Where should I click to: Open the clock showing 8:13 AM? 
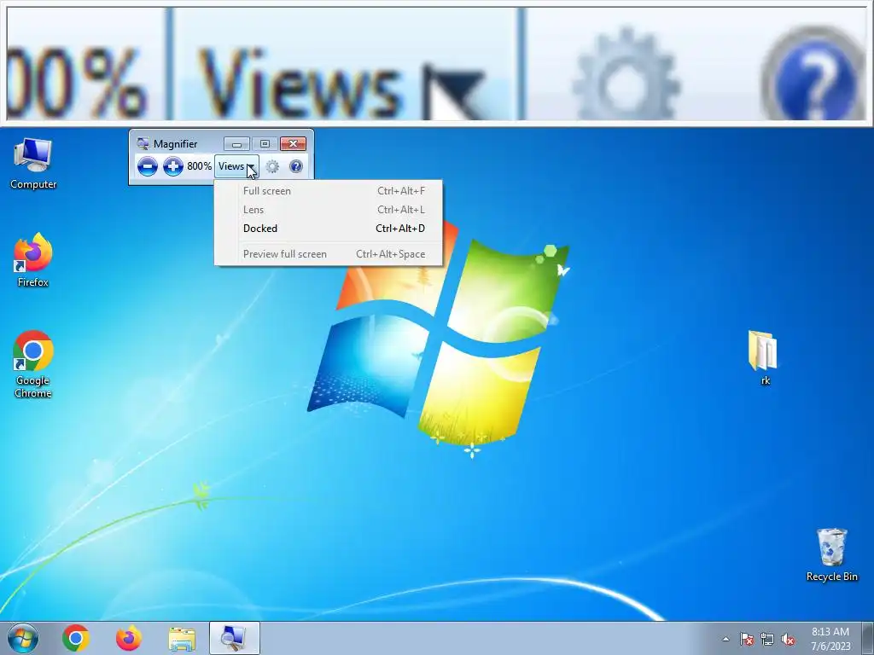(830, 638)
